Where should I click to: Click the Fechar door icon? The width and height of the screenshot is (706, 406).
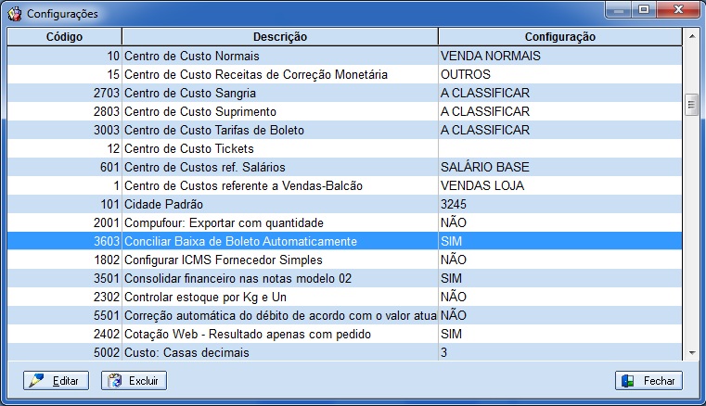coord(628,381)
